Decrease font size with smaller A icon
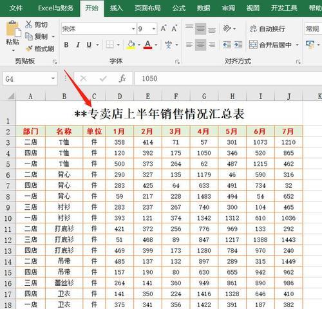Screen dimensions: 322x309 175,28
